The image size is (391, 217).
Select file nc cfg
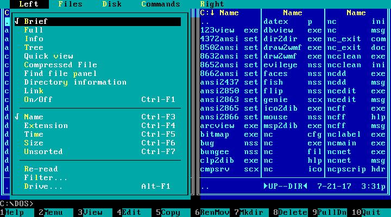(293, 135)
